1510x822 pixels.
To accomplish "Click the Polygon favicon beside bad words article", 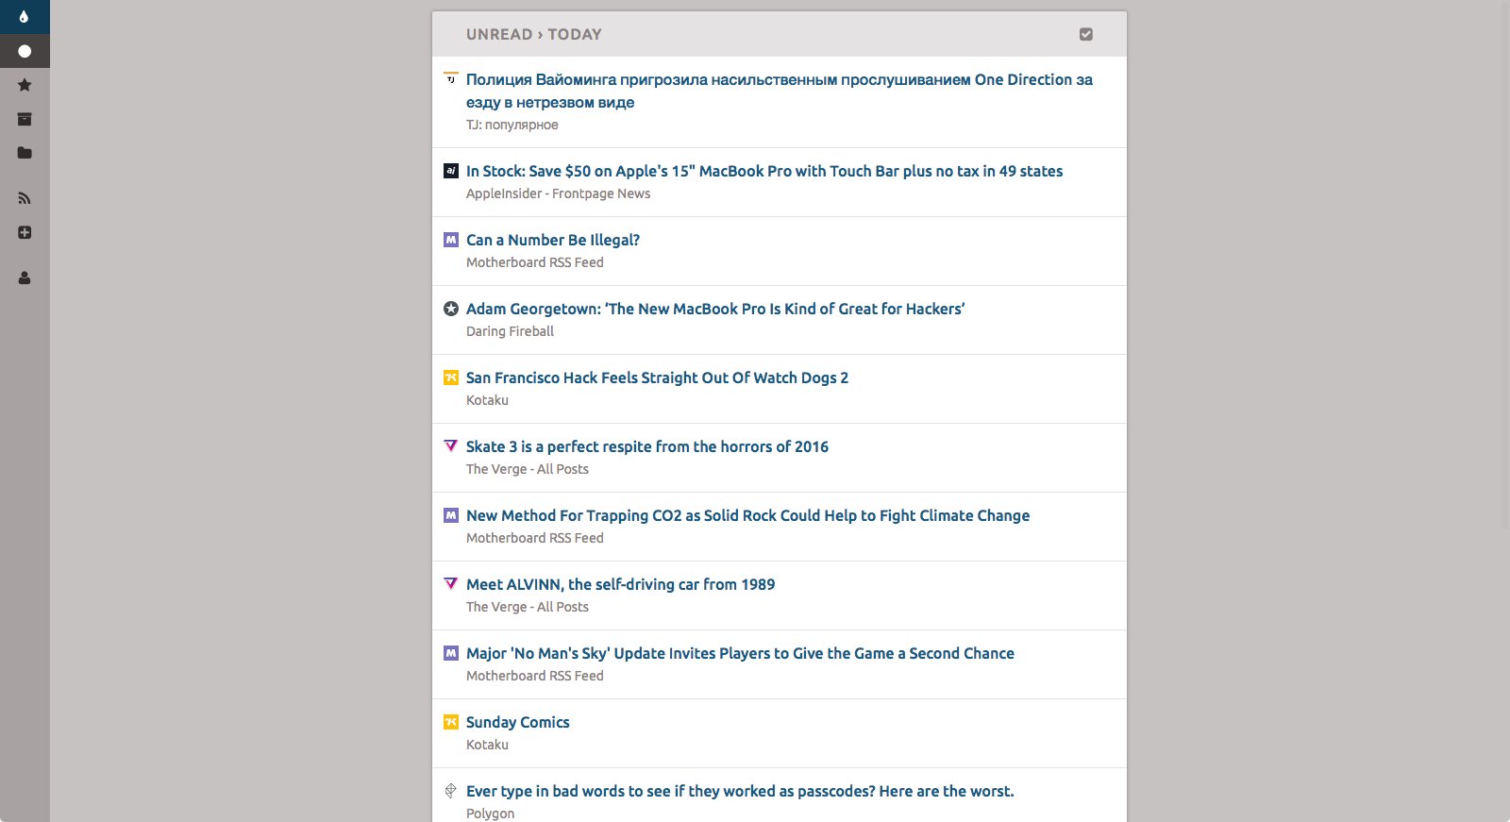I will click(451, 791).
